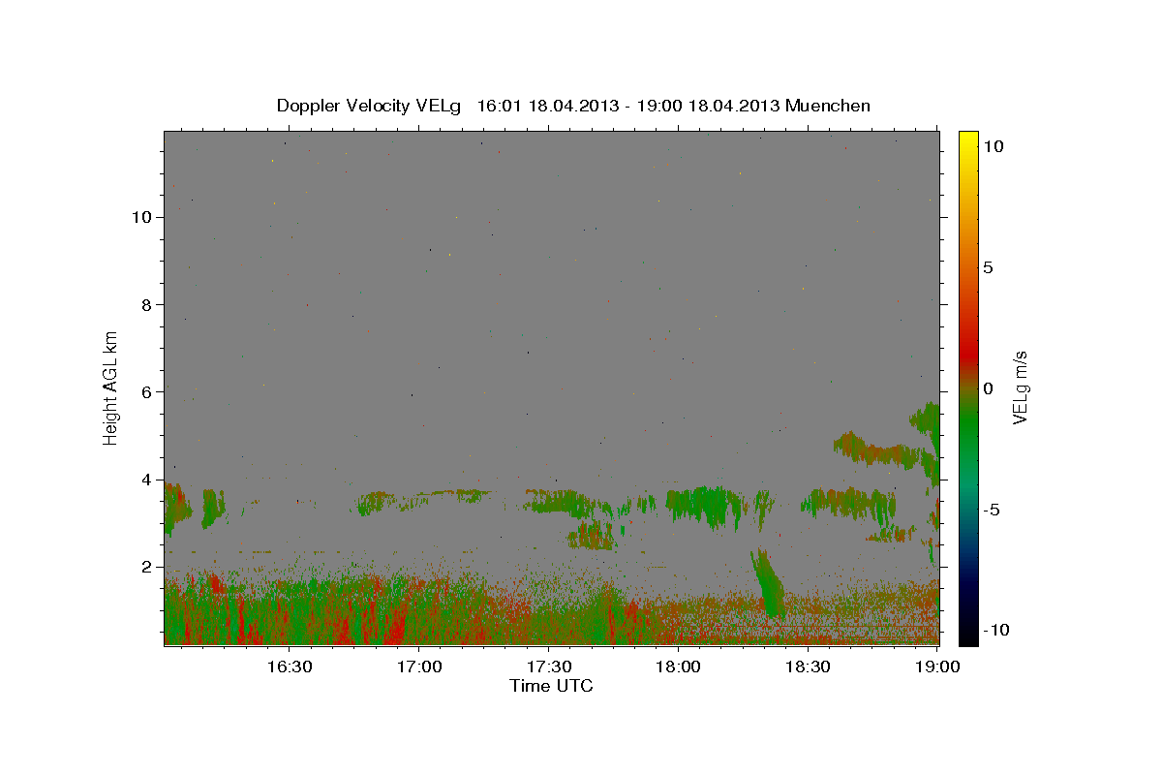The height and width of the screenshot is (775, 1162).
Task: Click the 'Time UTC' axis label
Action: pos(551,687)
